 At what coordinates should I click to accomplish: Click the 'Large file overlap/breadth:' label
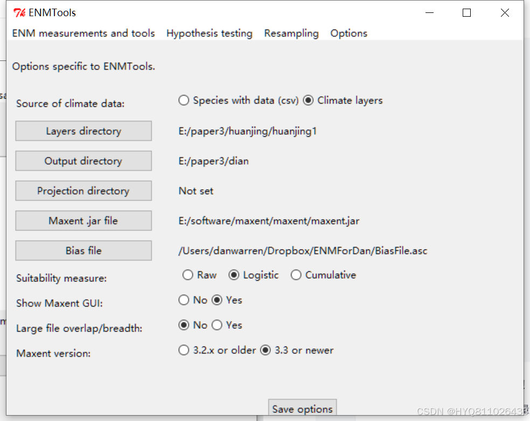coord(79,328)
